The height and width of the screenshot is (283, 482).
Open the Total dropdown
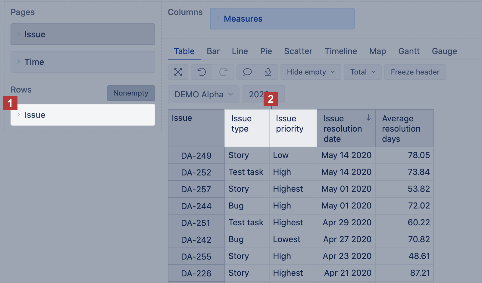point(362,72)
